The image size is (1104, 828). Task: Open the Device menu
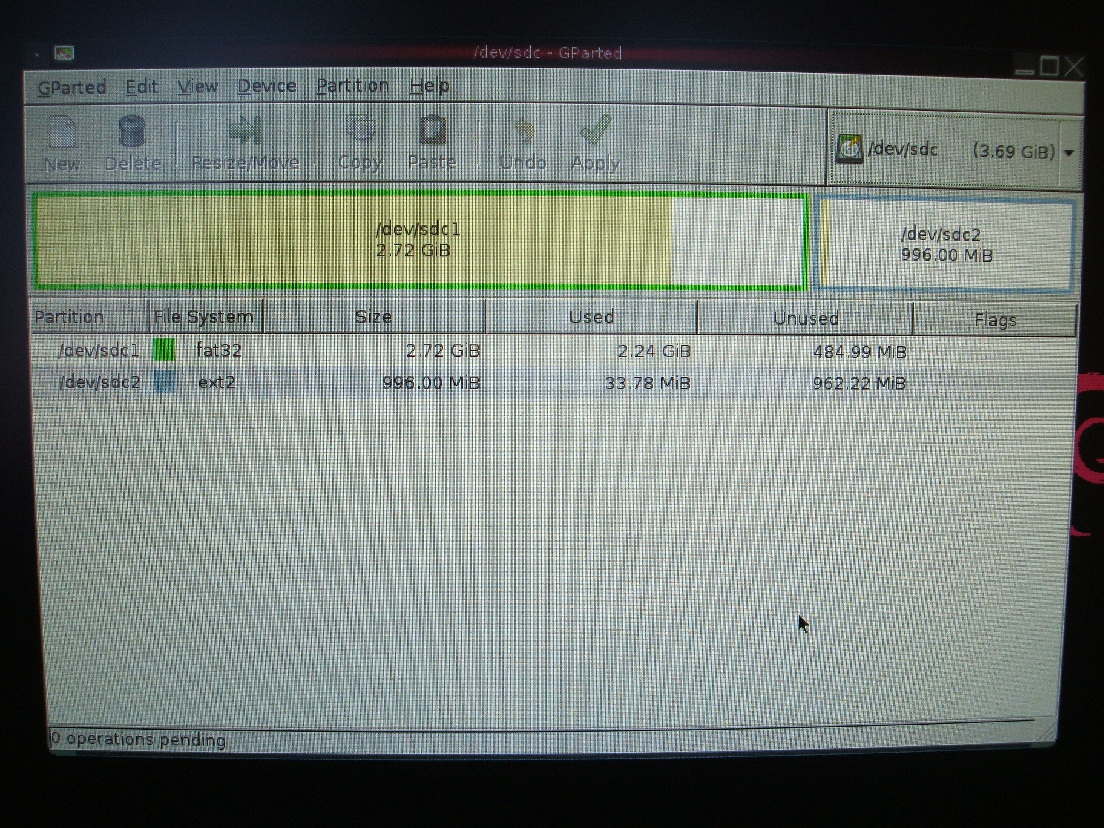267,86
